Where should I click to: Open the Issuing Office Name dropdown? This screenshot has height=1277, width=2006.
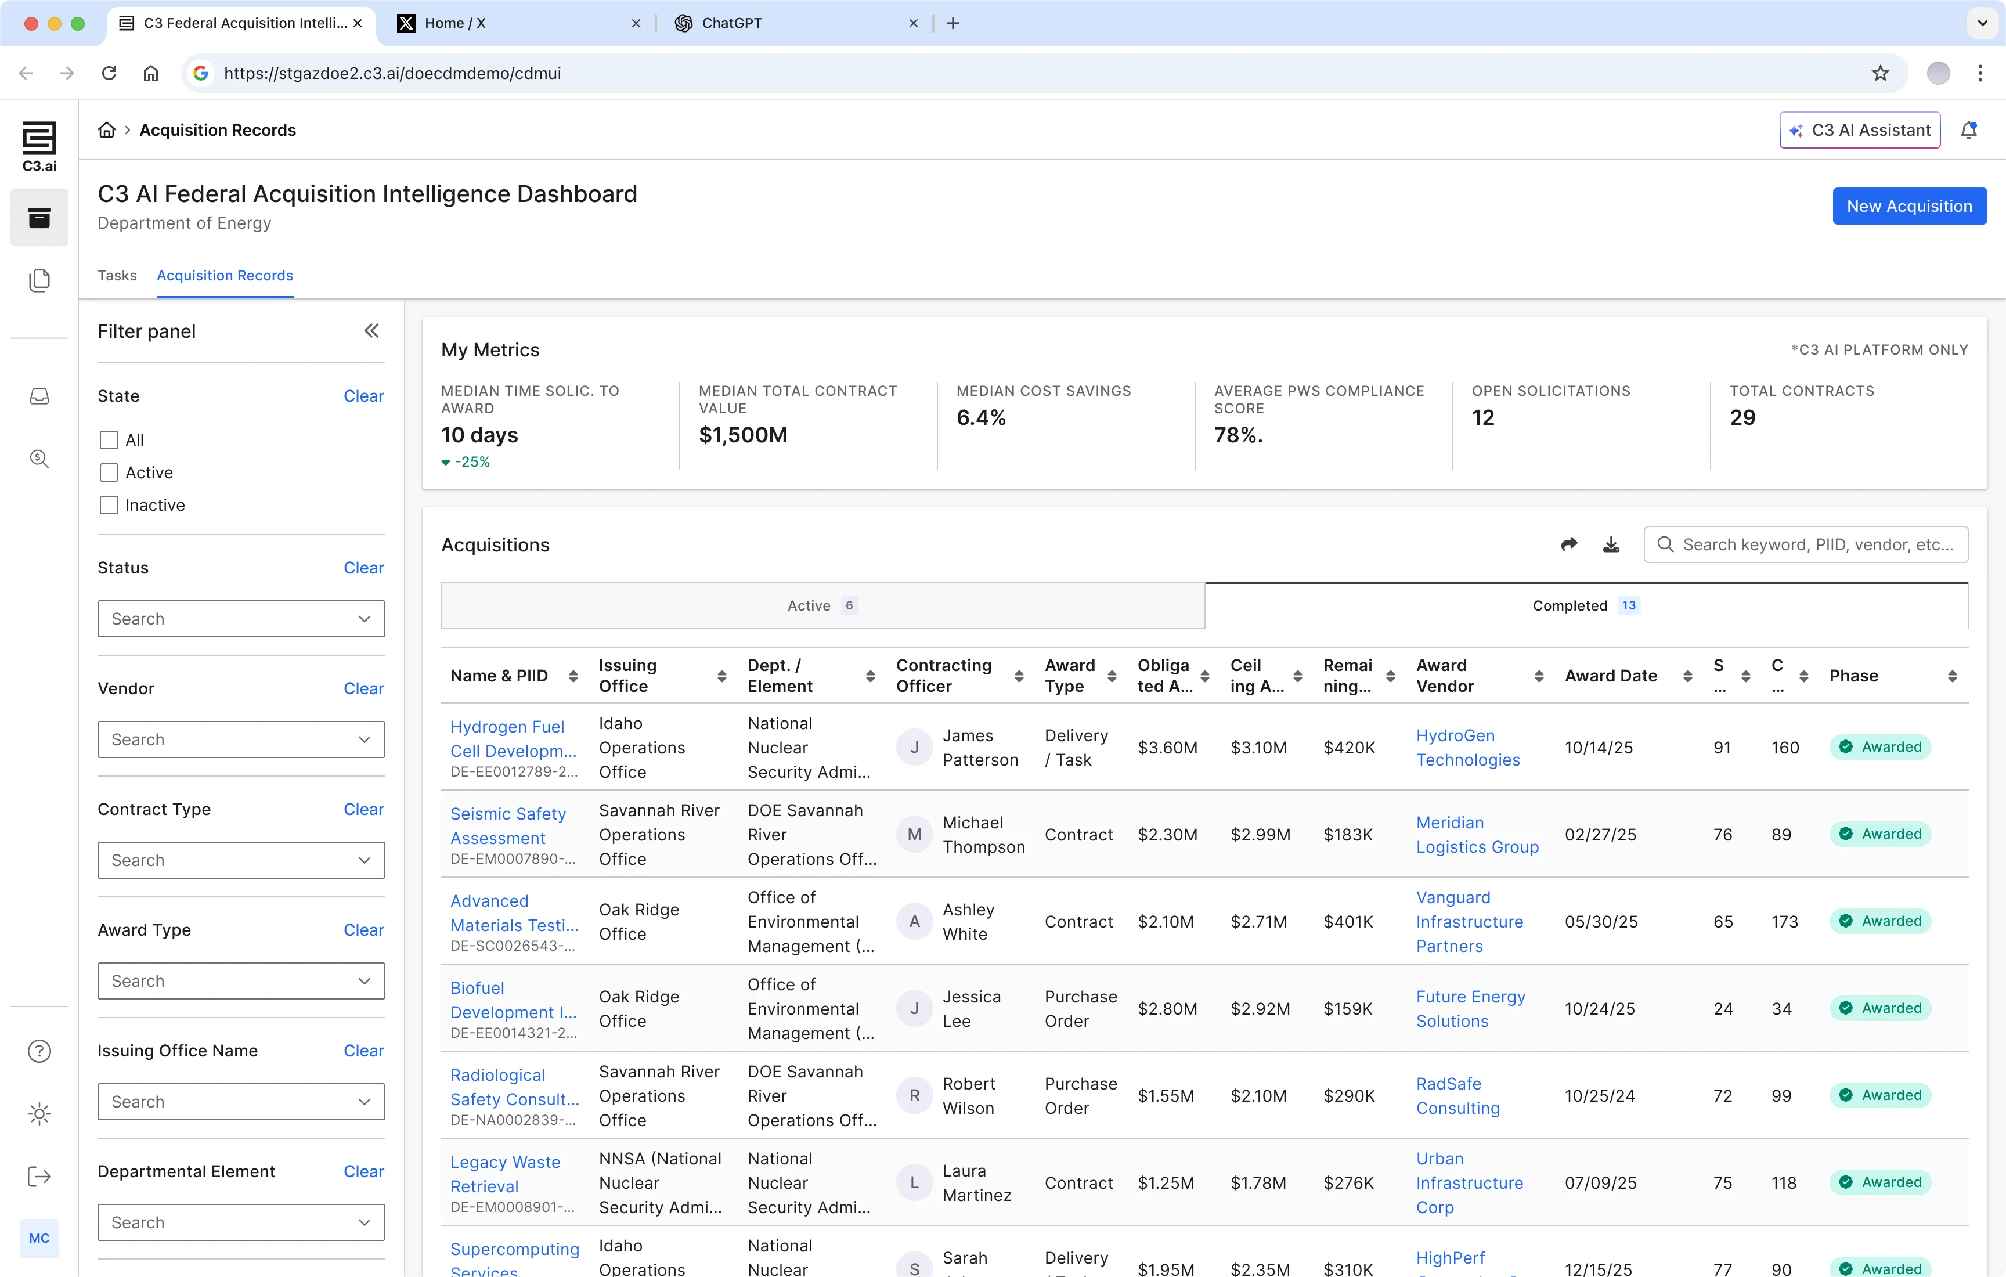(x=241, y=1102)
